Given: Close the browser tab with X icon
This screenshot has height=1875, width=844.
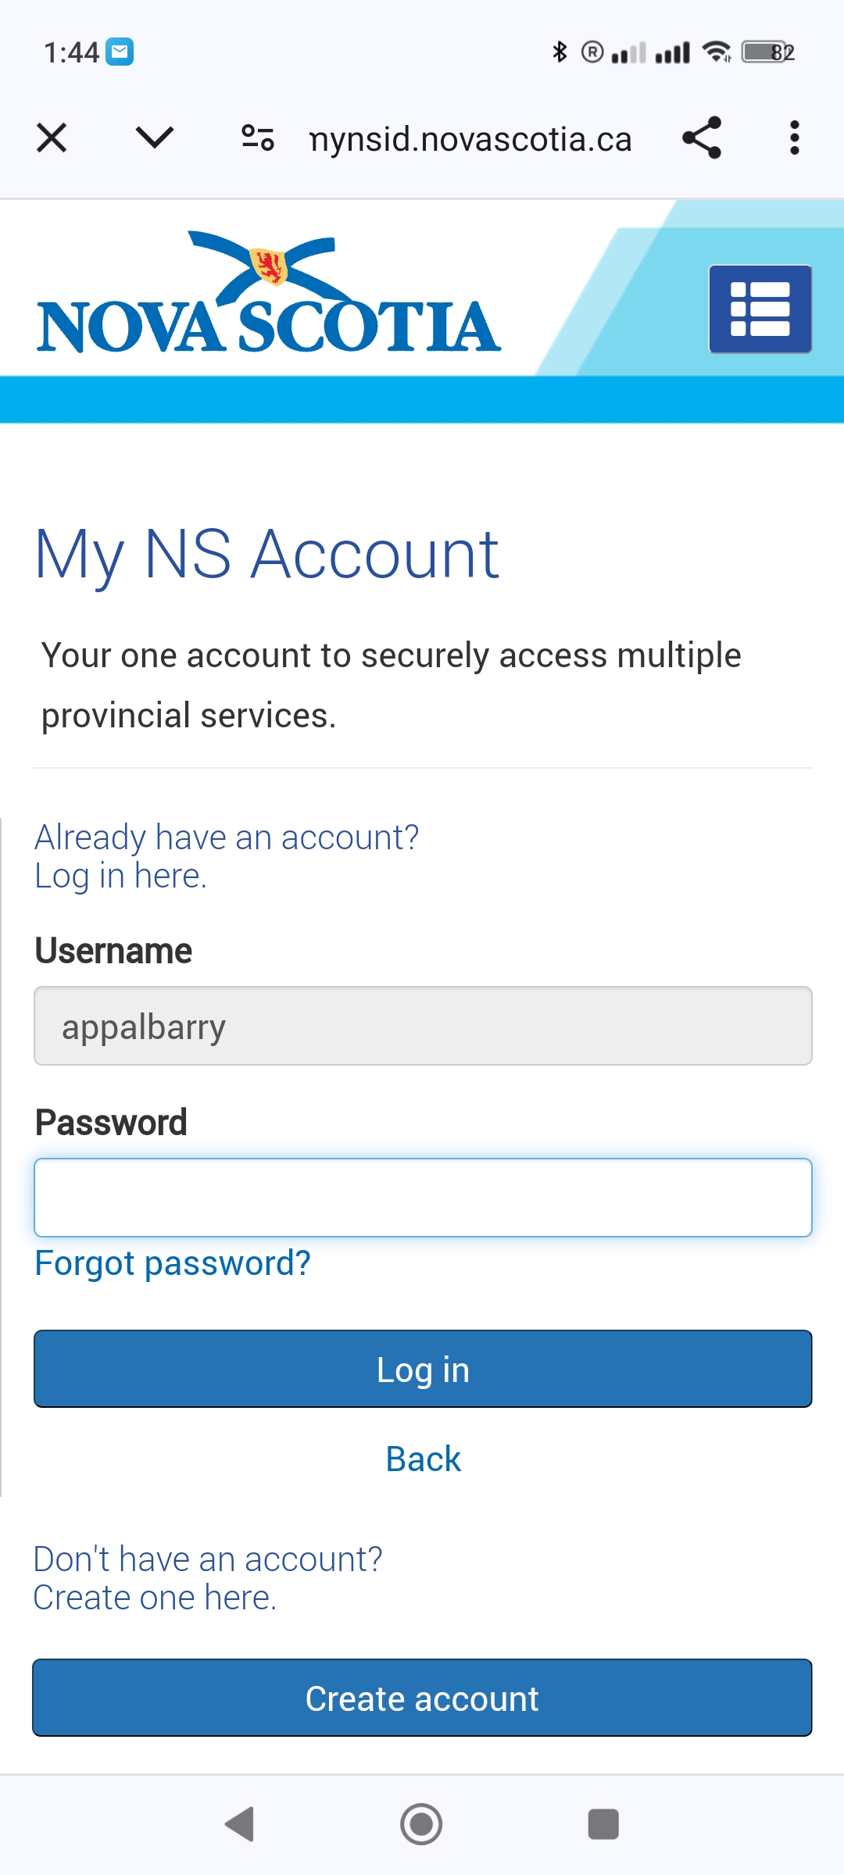Looking at the screenshot, I should tap(52, 138).
